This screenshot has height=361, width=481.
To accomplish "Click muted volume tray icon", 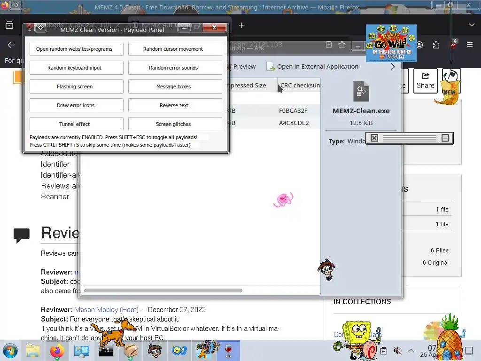I will pos(397,351).
